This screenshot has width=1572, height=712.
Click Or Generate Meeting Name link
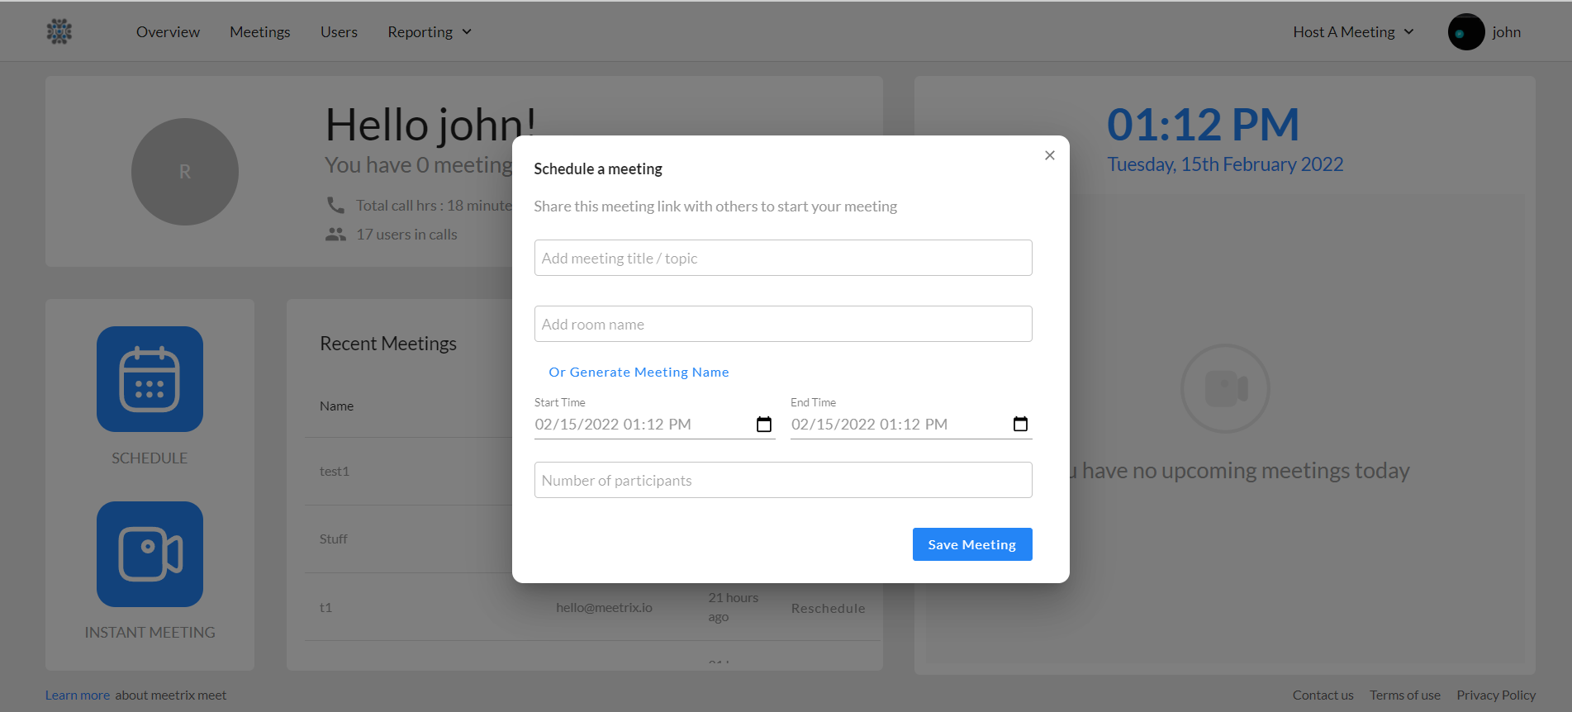point(639,373)
